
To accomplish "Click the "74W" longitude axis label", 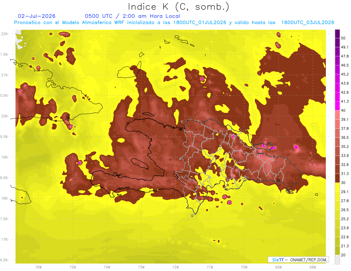I will pos(107,267).
